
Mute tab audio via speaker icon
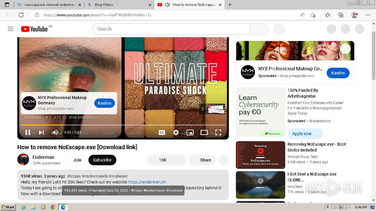[167, 5]
